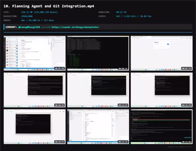Select the size value '228.51 MB'
The height and width of the screenshot is (151, 196).
tap(27, 12)
